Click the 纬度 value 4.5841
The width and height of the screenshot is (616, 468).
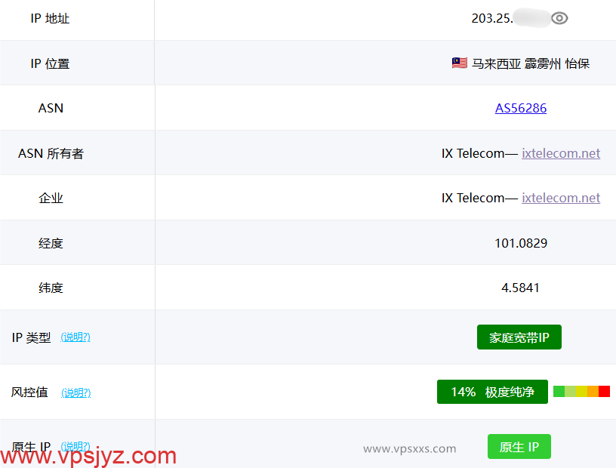click(521, 287)
